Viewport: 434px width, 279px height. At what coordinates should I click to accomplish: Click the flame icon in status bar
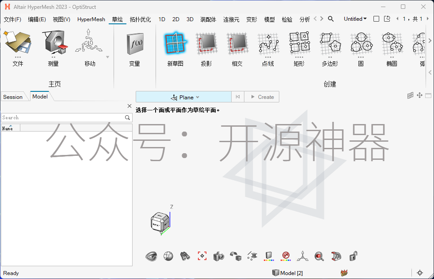point(344,273)
